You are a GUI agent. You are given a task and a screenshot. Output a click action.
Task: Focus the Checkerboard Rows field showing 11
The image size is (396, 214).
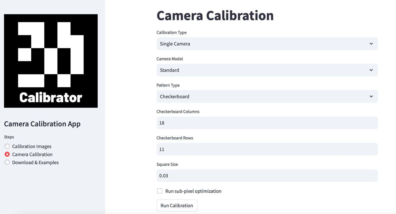[267, 149]
